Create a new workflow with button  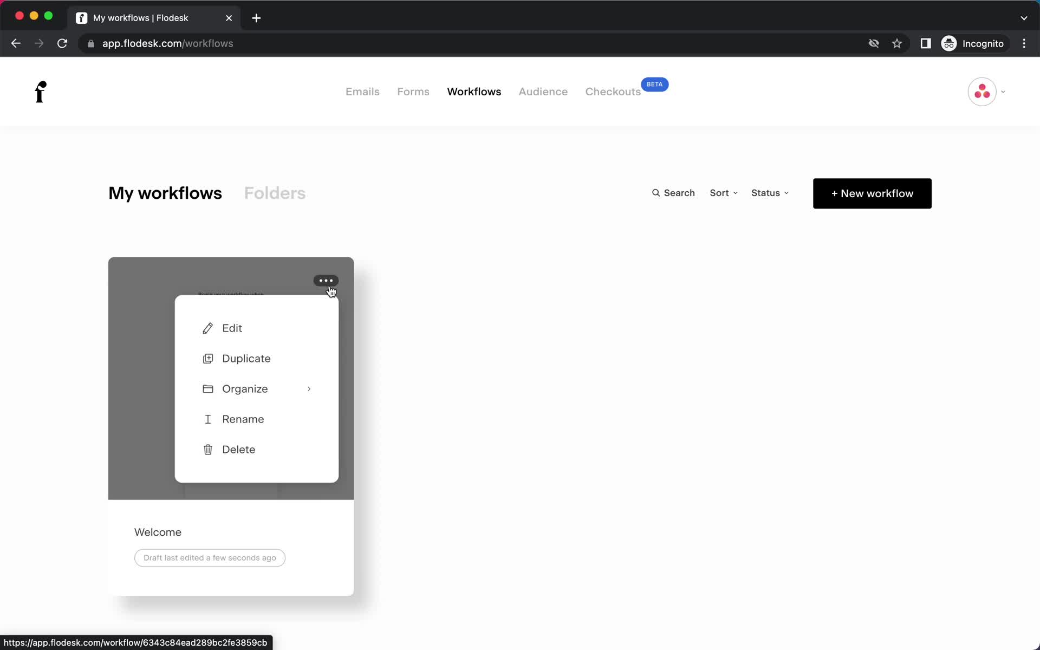tap(872, 193)
